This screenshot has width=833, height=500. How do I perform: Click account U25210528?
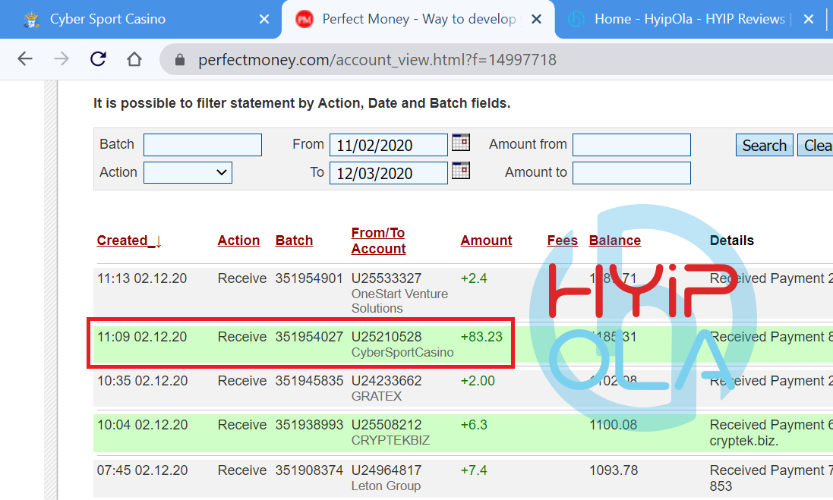coord(387,337)
